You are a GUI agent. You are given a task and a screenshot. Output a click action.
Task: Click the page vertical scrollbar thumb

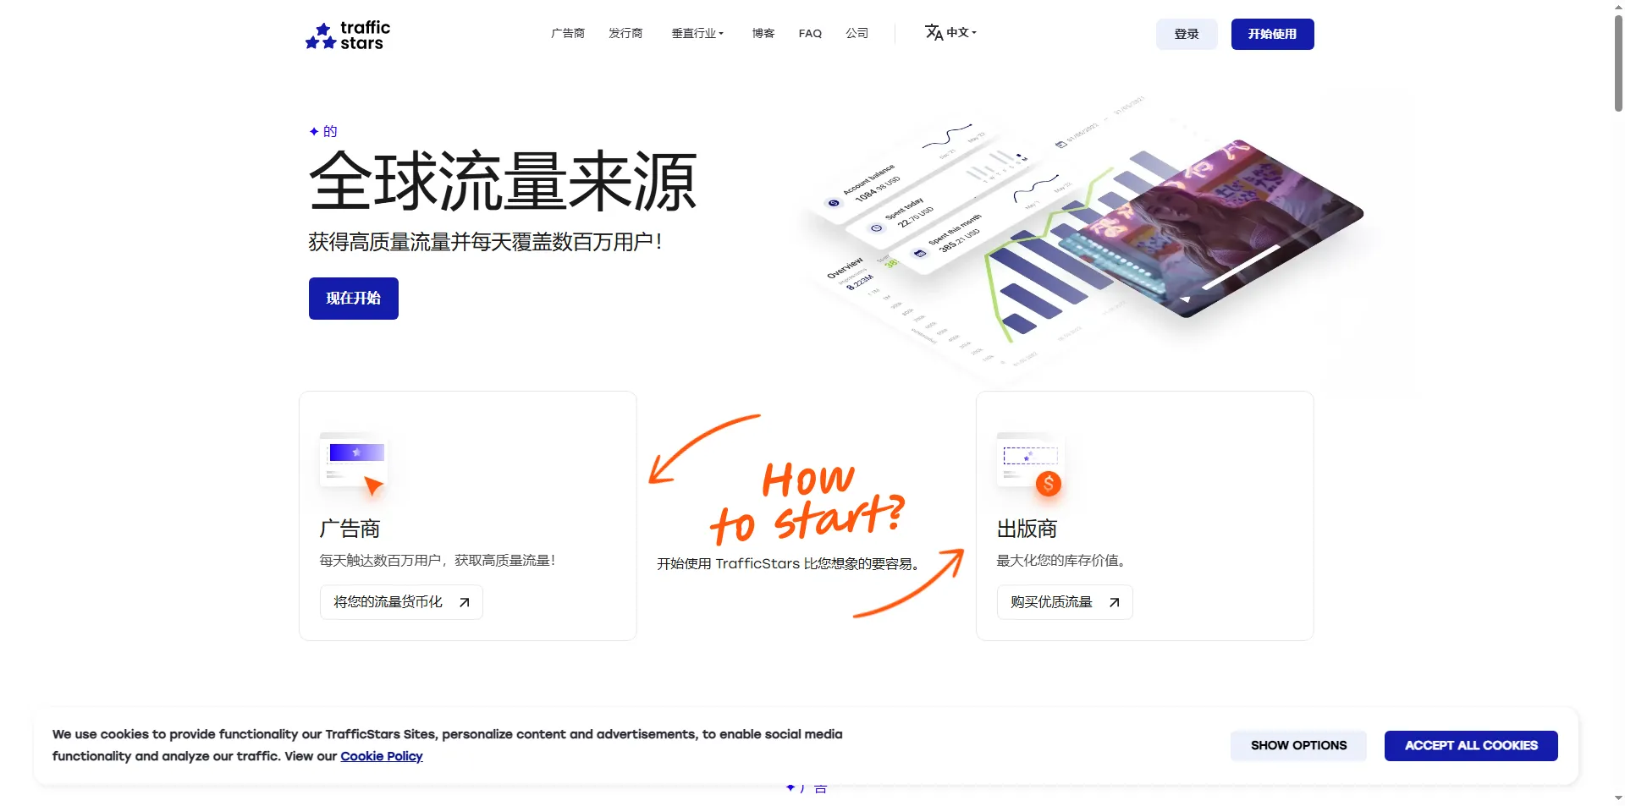coord(1618,63)
